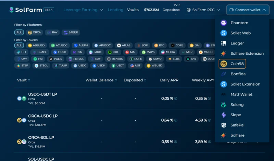The height and width of the screenshot is (161, 274).
Task: Toggle the TULIP token filter
Action: coord(61,66)
